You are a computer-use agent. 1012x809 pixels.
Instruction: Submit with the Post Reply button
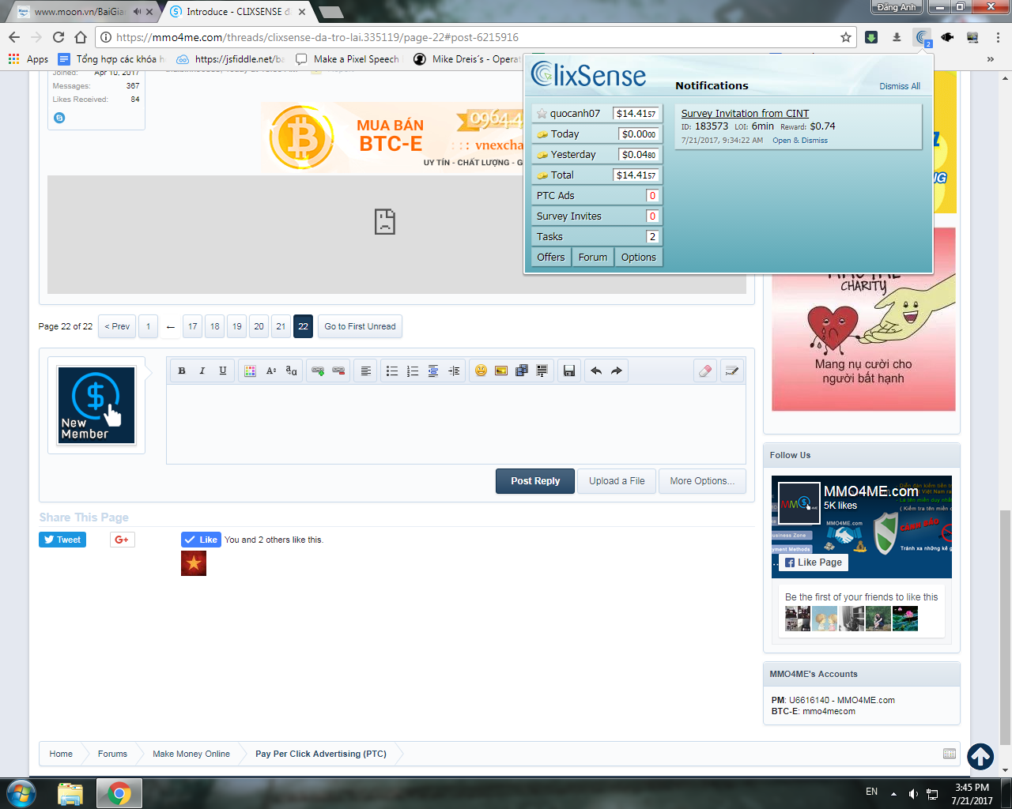[x=535, y=481]
